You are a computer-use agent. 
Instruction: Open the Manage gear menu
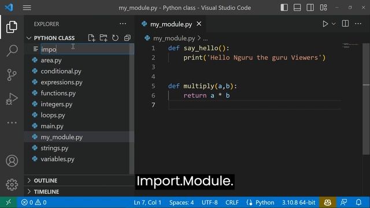[x=12, y=184]
